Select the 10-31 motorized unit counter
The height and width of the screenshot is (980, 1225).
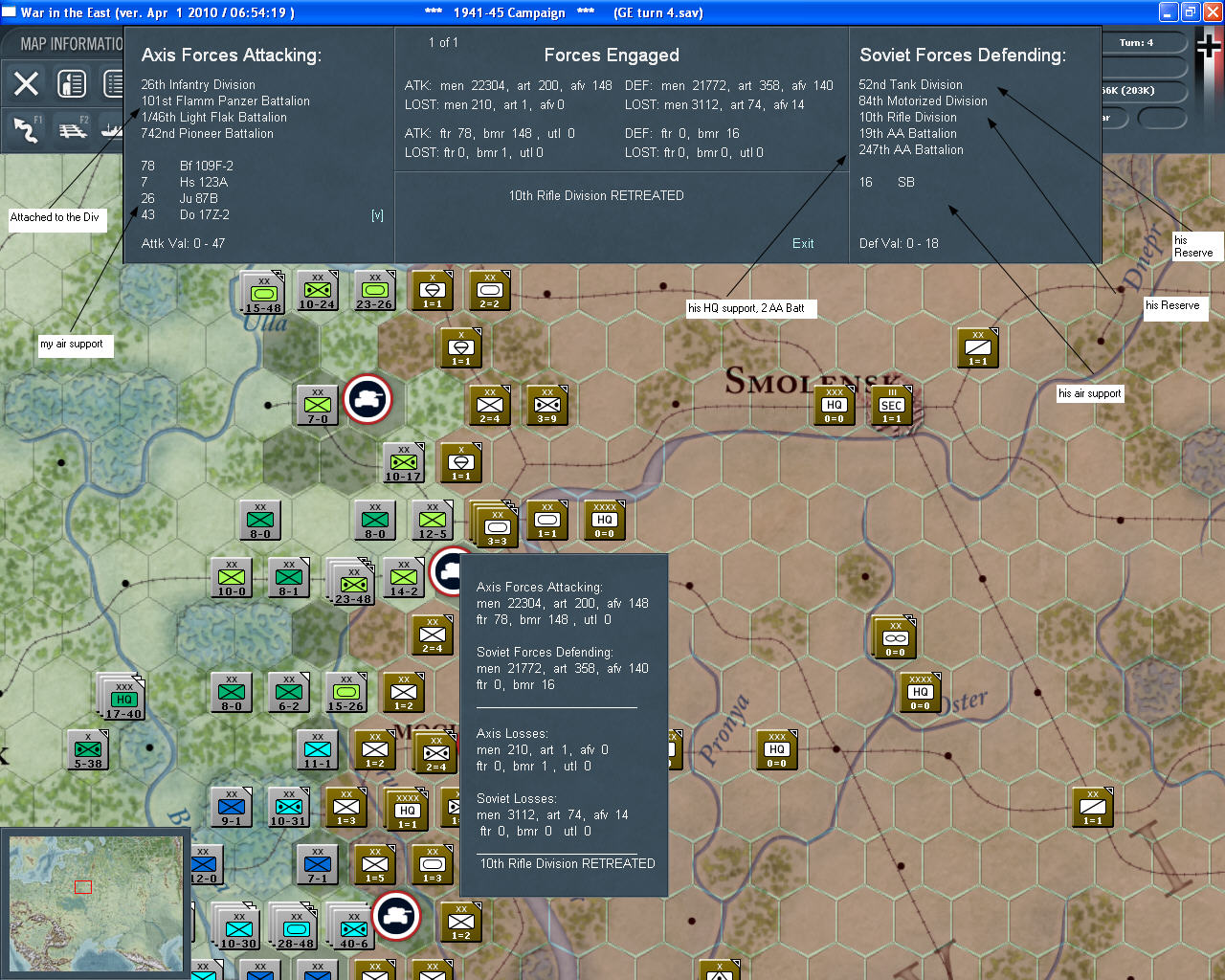click(289, 807)
